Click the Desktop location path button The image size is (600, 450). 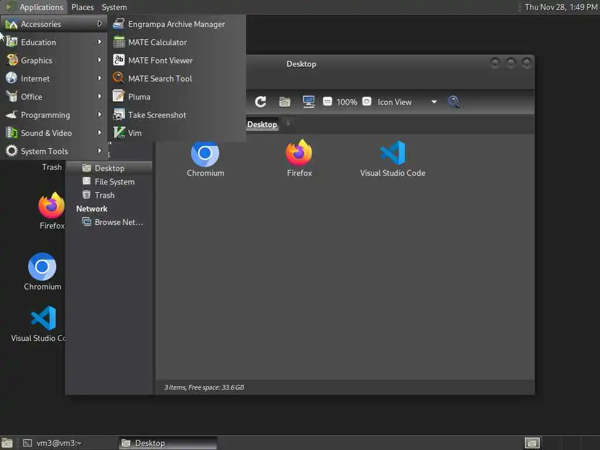262,124
